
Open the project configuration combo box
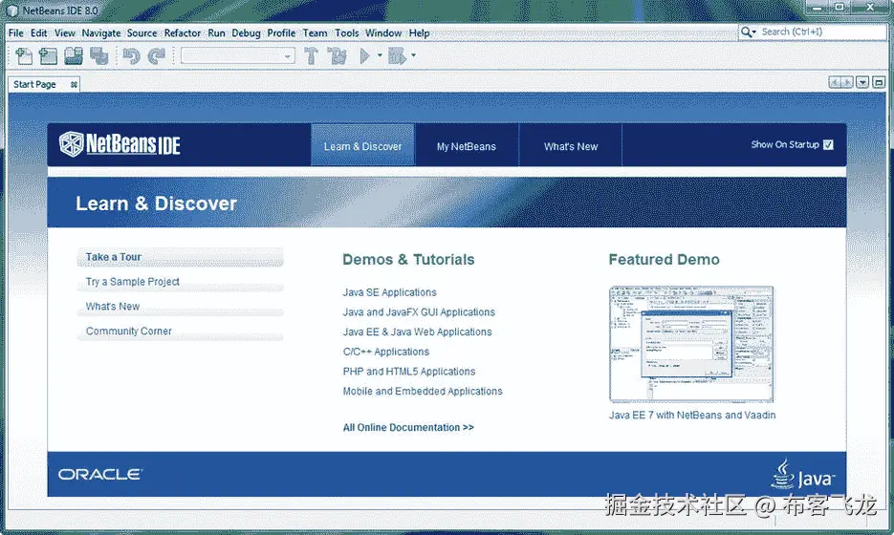238,55
